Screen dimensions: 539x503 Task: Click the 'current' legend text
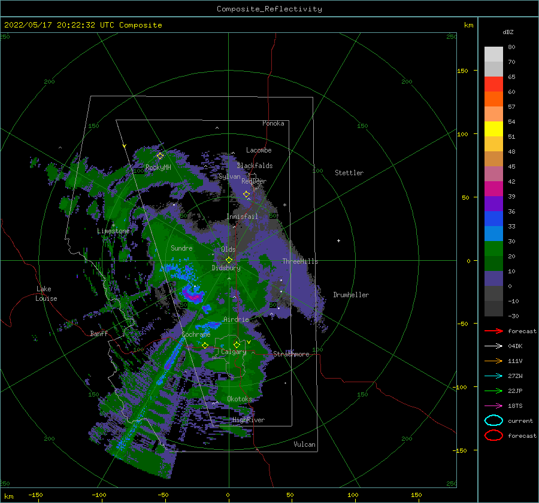tap(520, 420)
